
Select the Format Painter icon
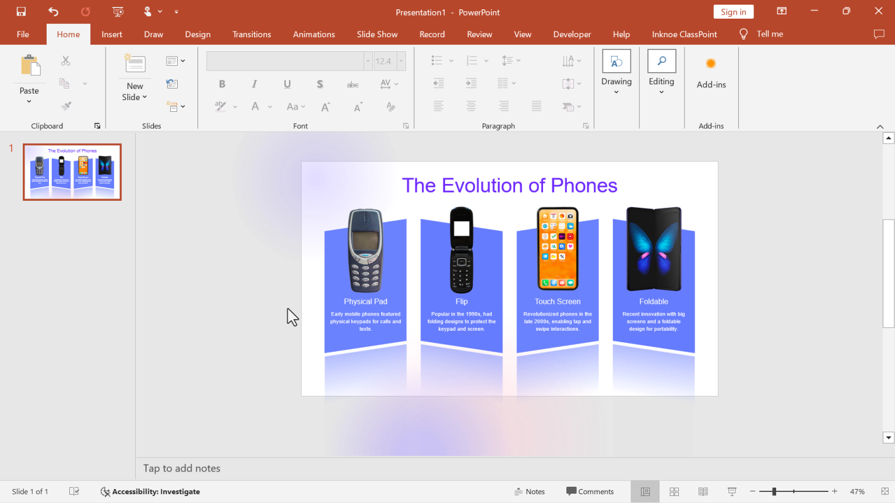[x=66, y=105]
